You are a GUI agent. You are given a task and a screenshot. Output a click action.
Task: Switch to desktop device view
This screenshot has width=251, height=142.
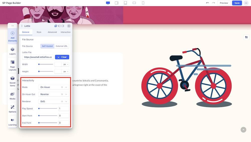(108, 3)
